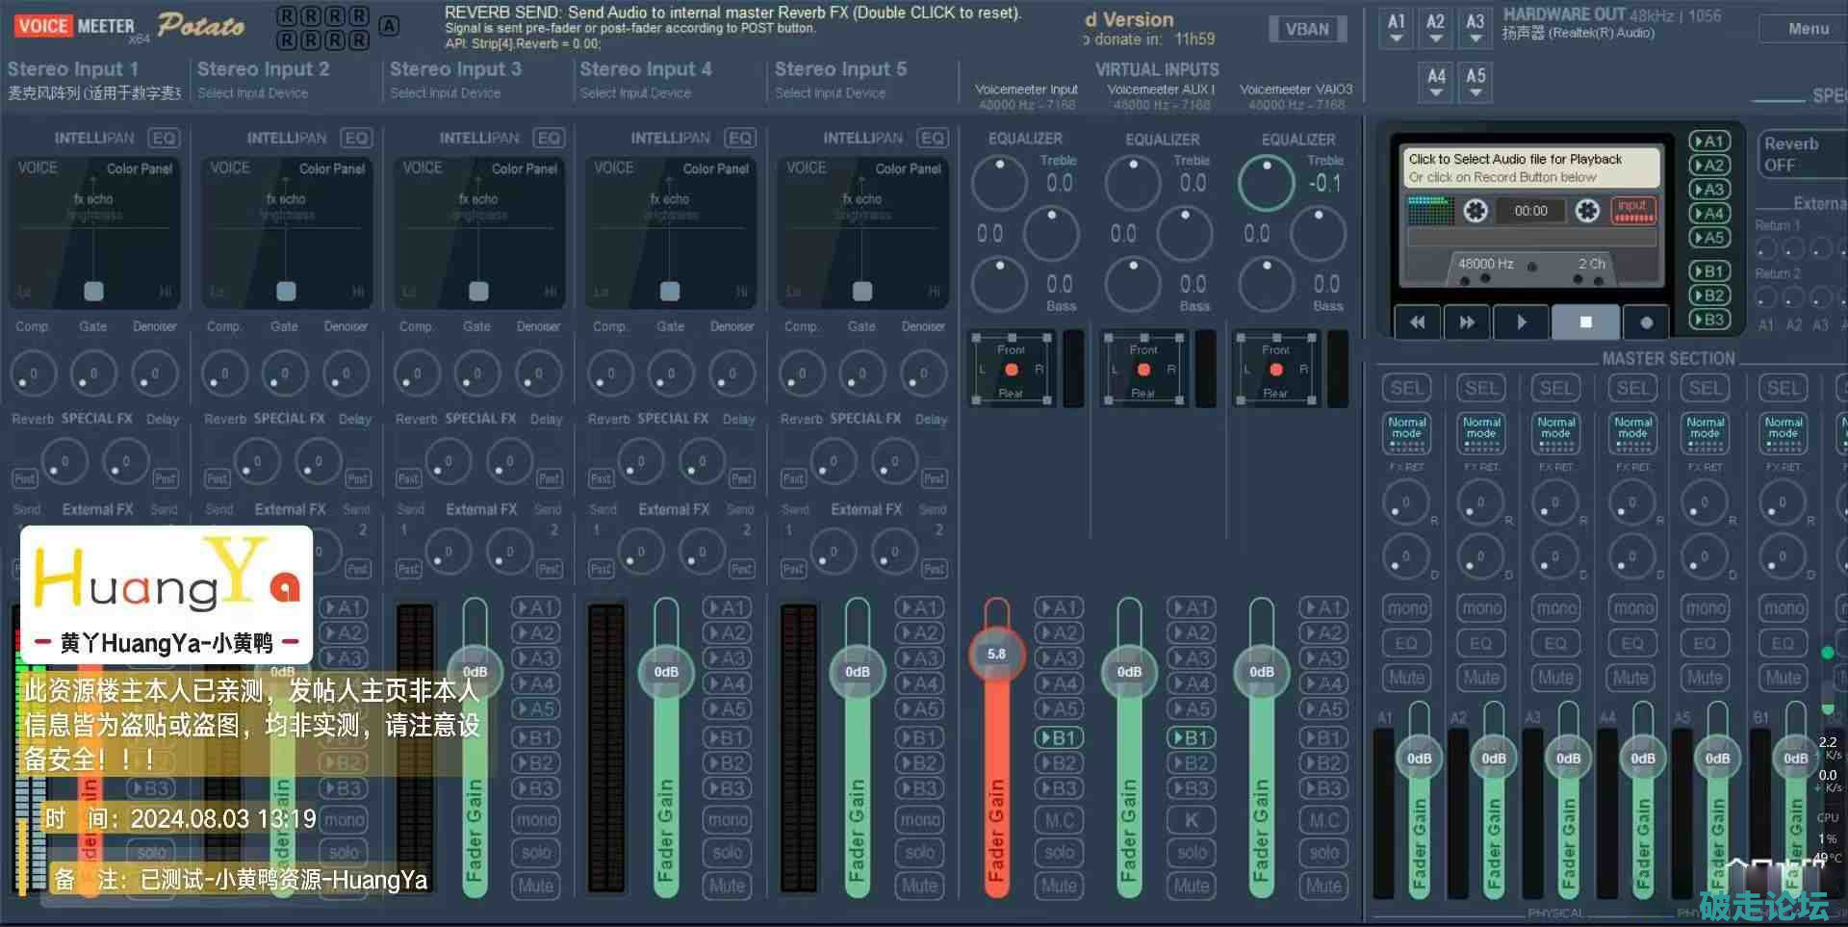The image size is (1848, 927).
Task: Open EQ for Stereo Input 1
Action: [x=164, y=138]
